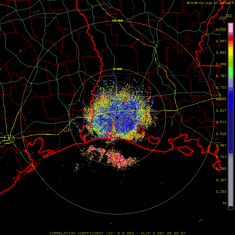Viewport: 235px width, 235px height.
Task: Click the DCC label above the color bar
Action: coord(229,16)
